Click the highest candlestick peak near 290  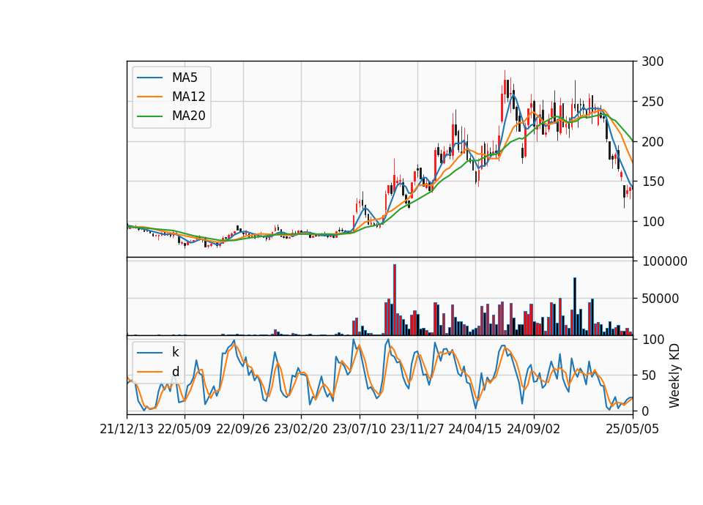click(505, 85)
